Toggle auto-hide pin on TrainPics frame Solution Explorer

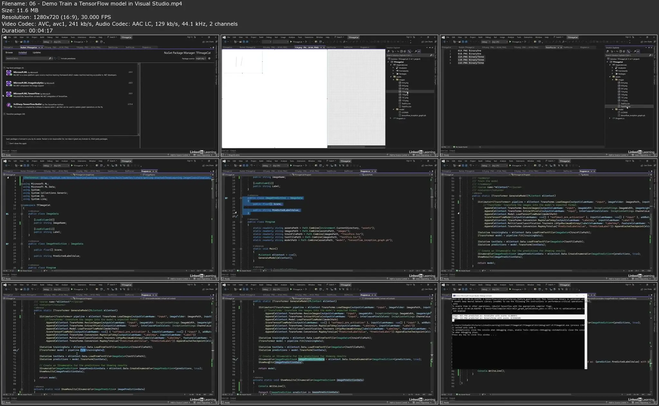click(x=649, y=48)
